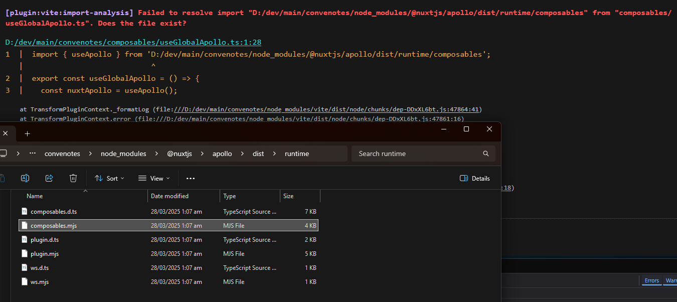Add a new Explorer tab
The height and width of the screenshot is (302, 677).
click(x=28, y=133)
